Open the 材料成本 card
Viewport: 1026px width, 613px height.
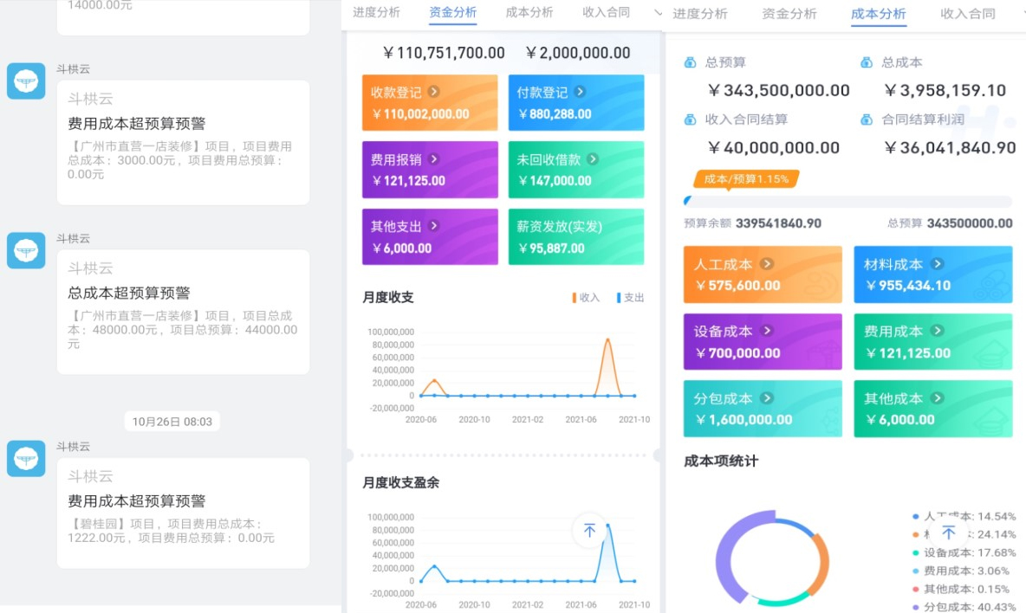[932, 274]
